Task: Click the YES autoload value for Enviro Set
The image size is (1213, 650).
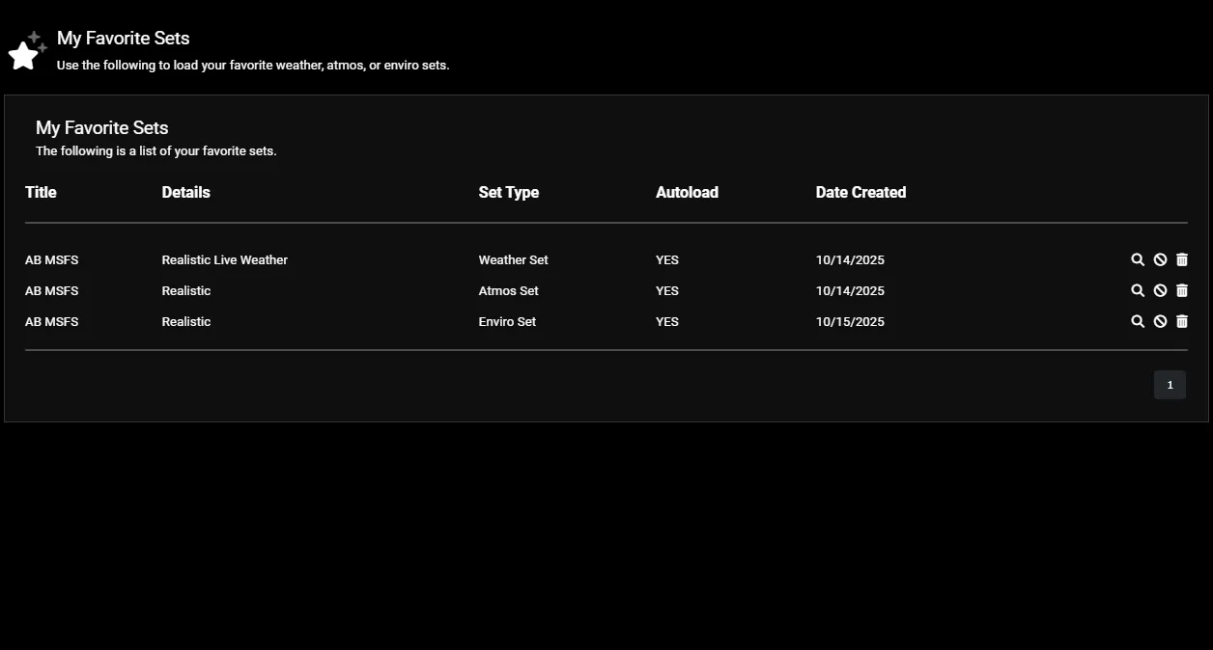Action: [667, 321]
